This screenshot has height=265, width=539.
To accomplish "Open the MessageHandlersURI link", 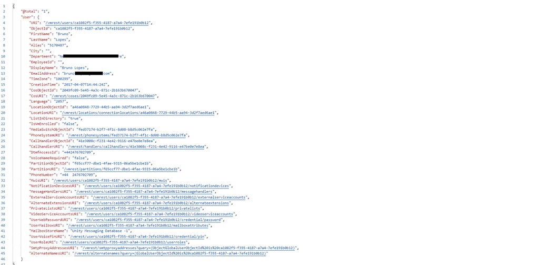I will click(145, 191).
